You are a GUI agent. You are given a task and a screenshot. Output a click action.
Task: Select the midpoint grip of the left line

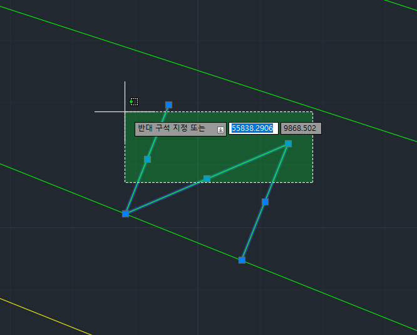point(147,159)
